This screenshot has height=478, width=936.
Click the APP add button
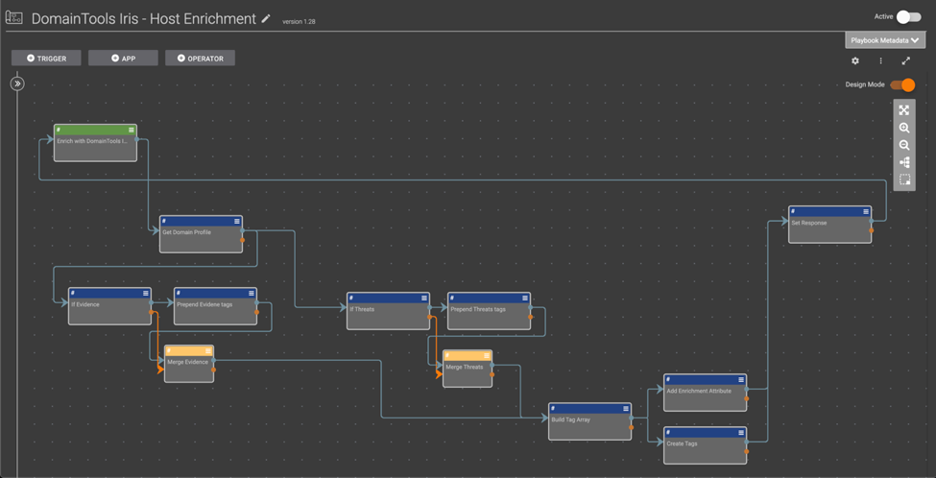pos(123,58)
